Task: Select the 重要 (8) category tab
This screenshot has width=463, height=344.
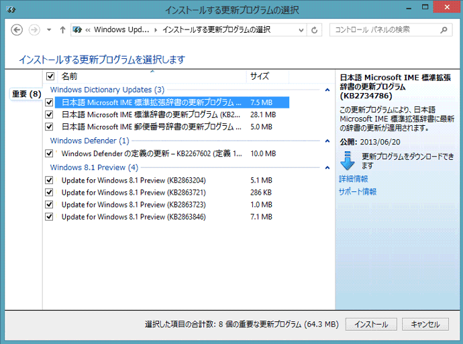Action: [x=26, y=94]
